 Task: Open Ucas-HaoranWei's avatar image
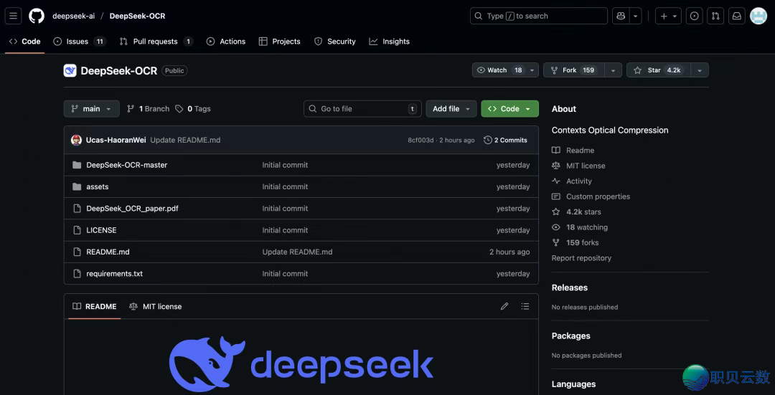click(x=76, y=140)
